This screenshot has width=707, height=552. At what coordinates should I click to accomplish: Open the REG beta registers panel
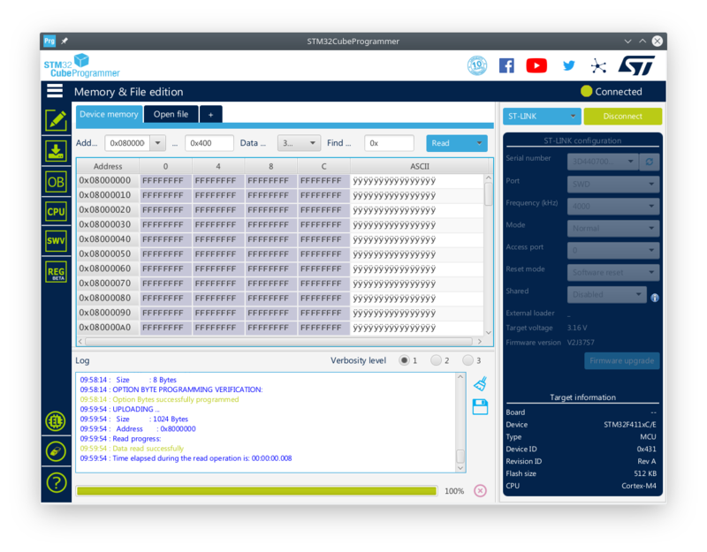56,271
